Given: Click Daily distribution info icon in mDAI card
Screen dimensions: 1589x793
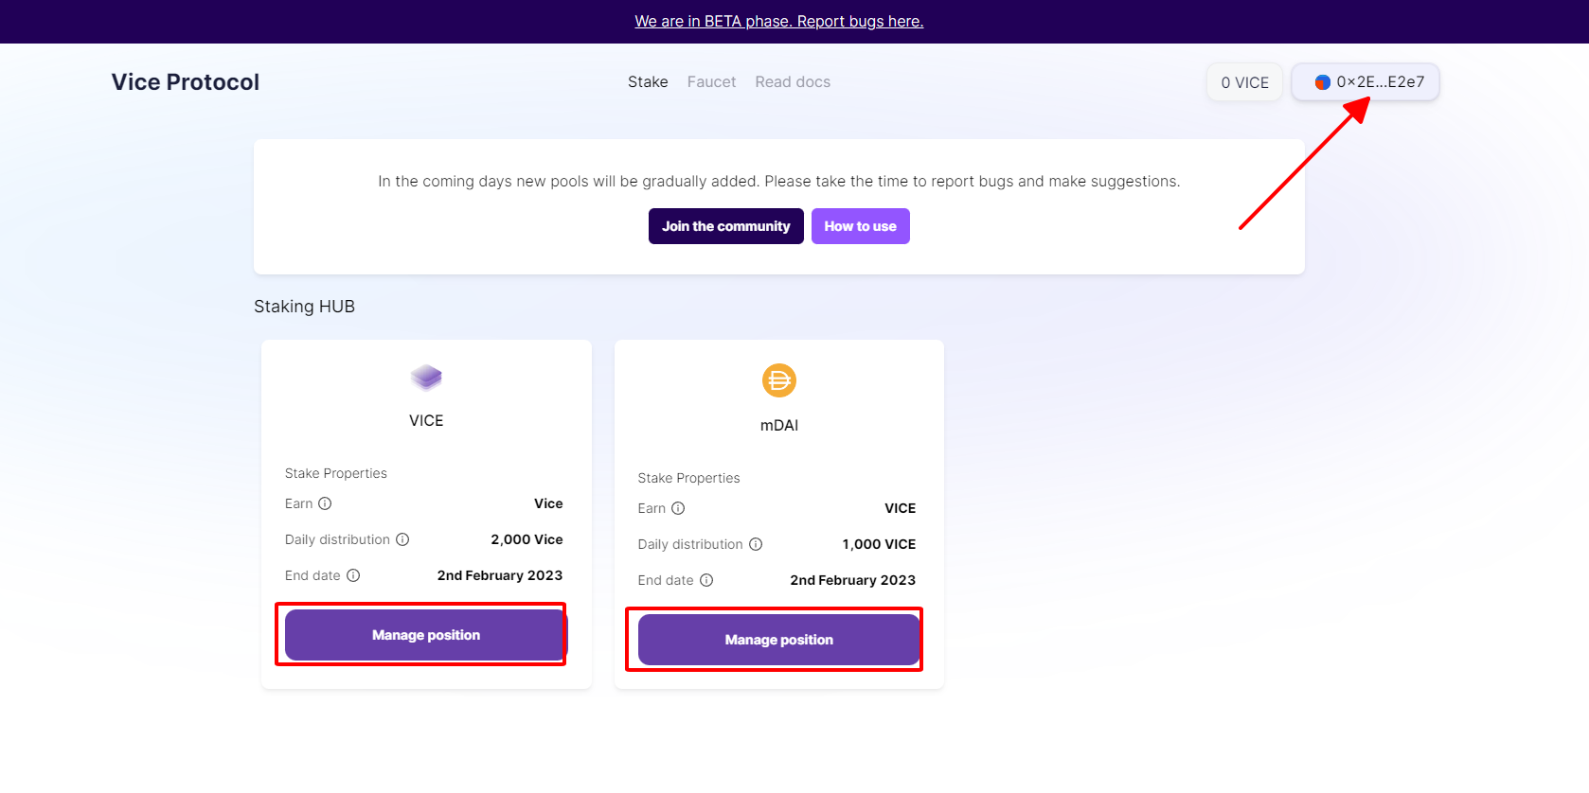Looking at the screenshot, I should tap(756, 544).
